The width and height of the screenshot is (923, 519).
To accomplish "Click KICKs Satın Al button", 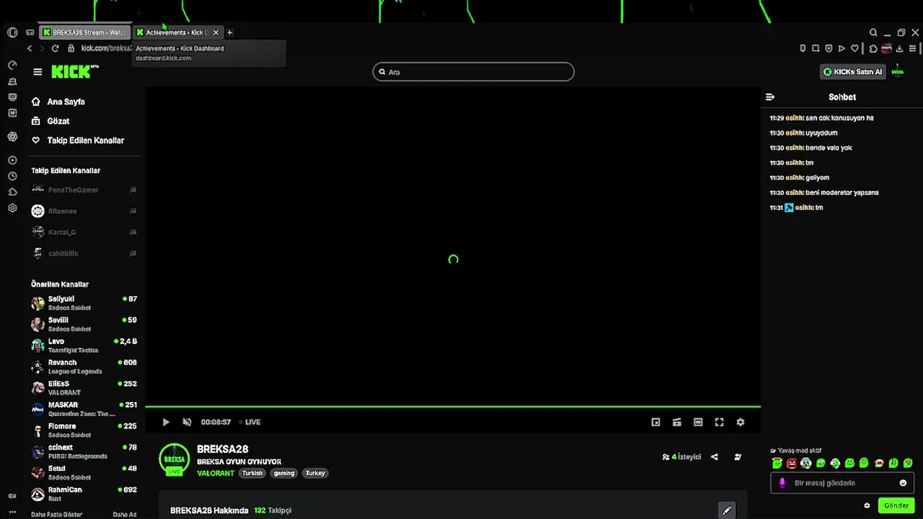I will tap(852, 72).
